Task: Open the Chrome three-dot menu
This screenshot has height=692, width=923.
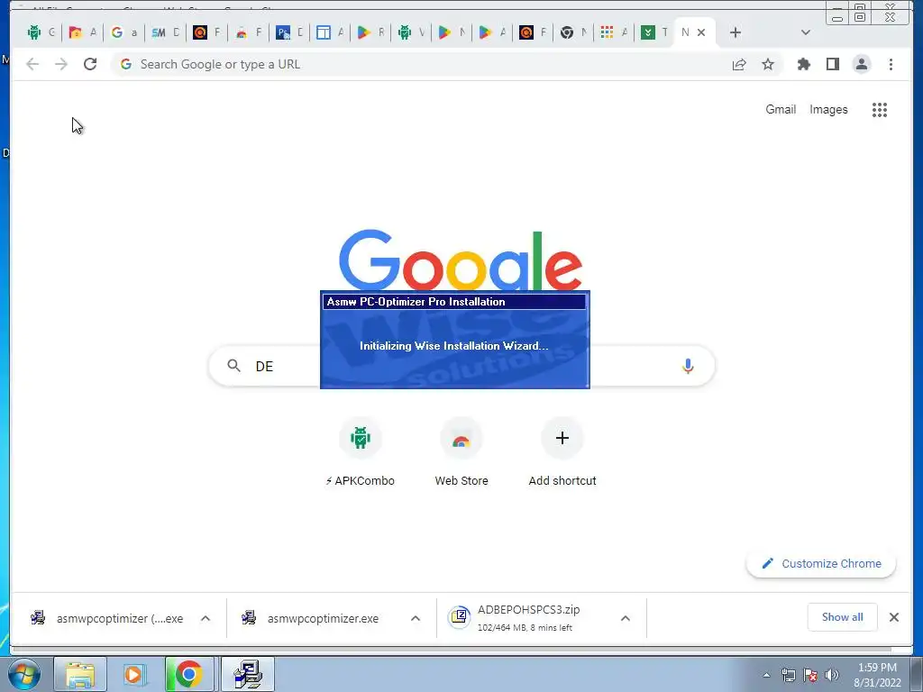Action: (x=891, y=64)
